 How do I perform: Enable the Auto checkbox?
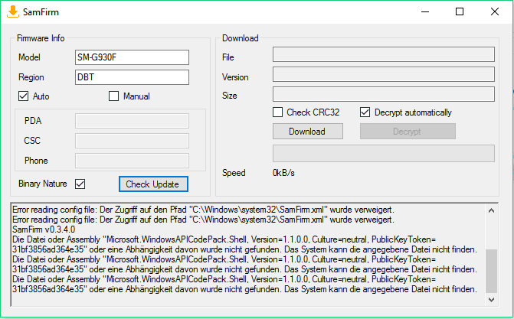tap(23, 96)
